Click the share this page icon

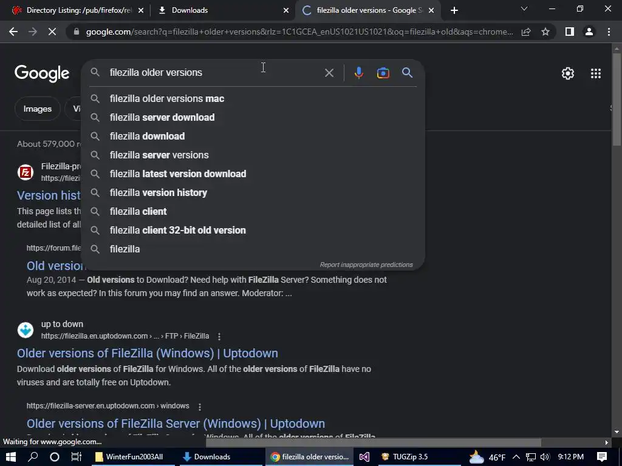[x=526, y=32]
